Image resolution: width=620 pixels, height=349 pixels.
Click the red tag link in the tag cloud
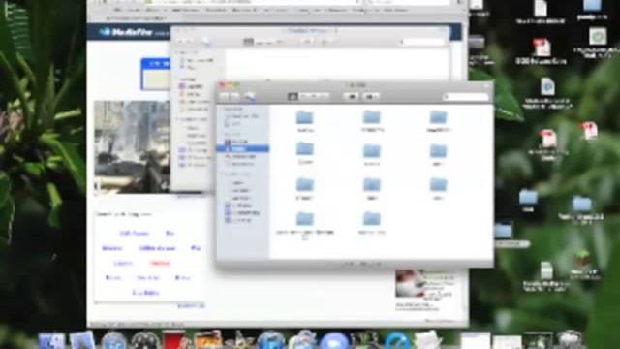click(160, 263)
